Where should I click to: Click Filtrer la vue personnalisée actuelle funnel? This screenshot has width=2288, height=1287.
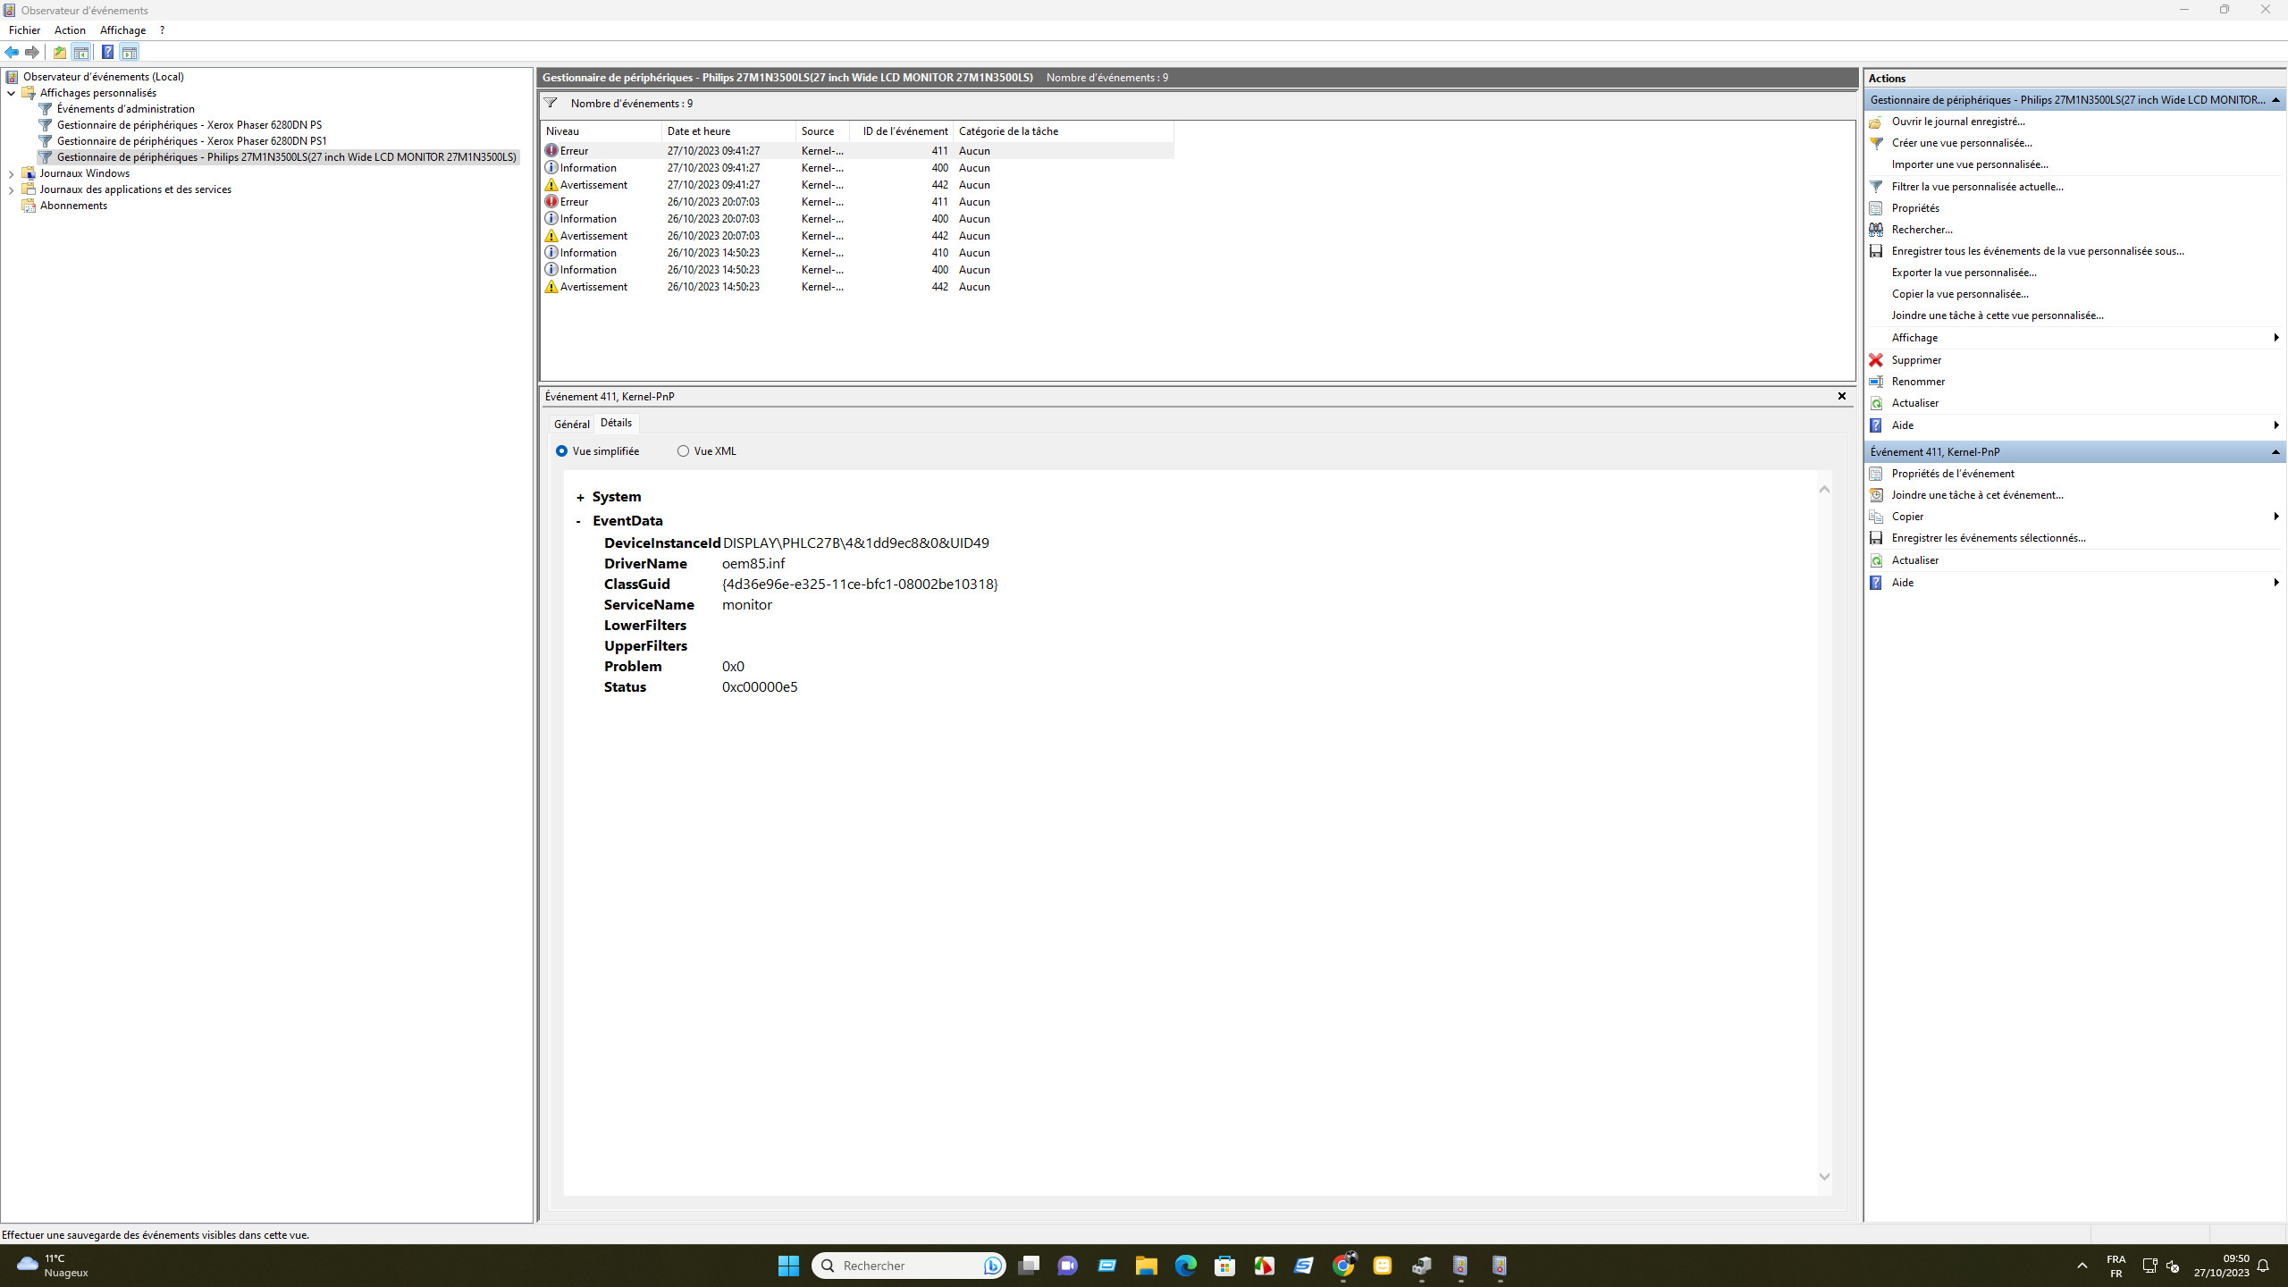tap(1876, 187)
